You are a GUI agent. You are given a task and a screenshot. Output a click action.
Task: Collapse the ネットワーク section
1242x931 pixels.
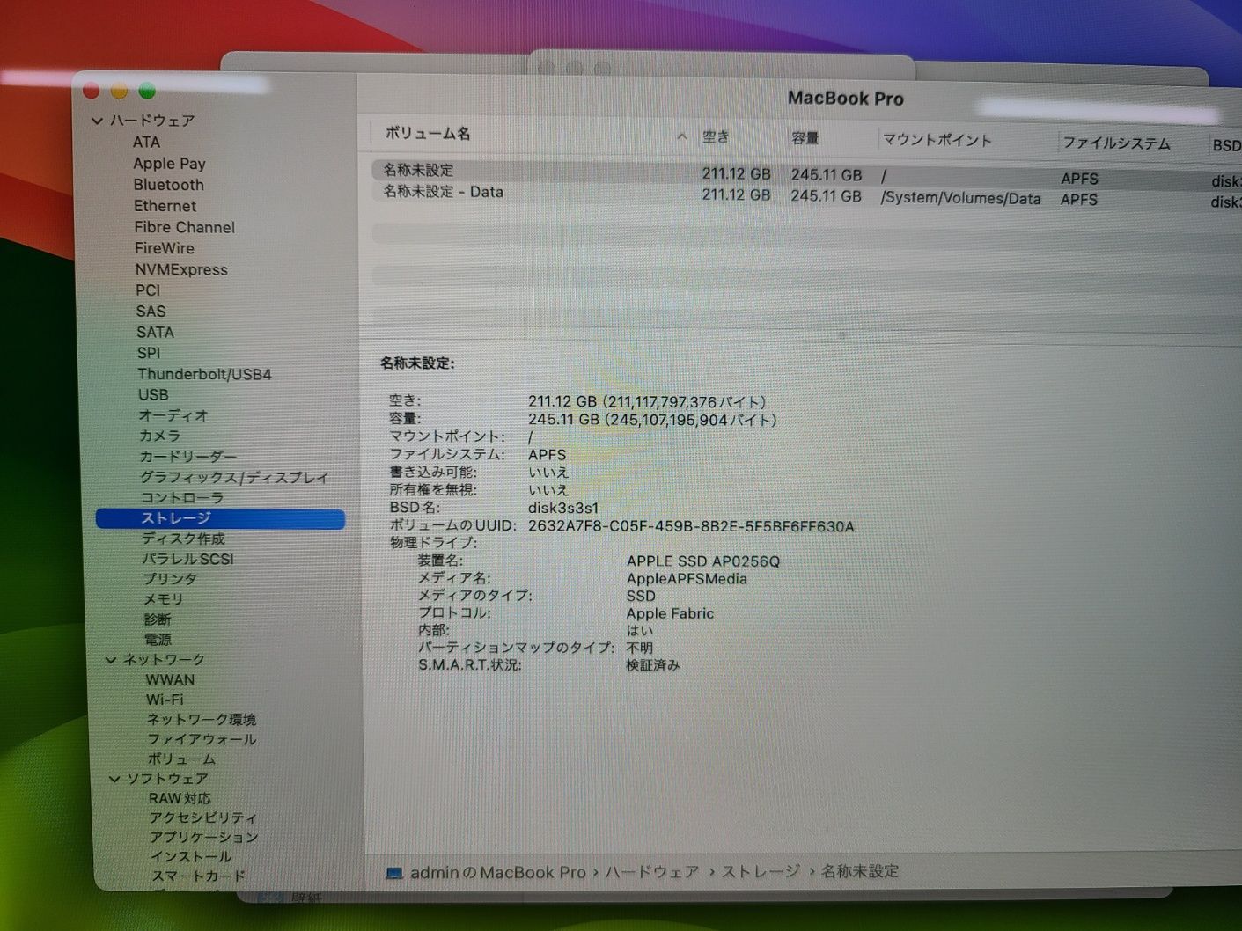pos(111,659)
